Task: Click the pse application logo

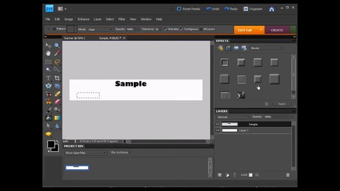Action: pos(49,8)
